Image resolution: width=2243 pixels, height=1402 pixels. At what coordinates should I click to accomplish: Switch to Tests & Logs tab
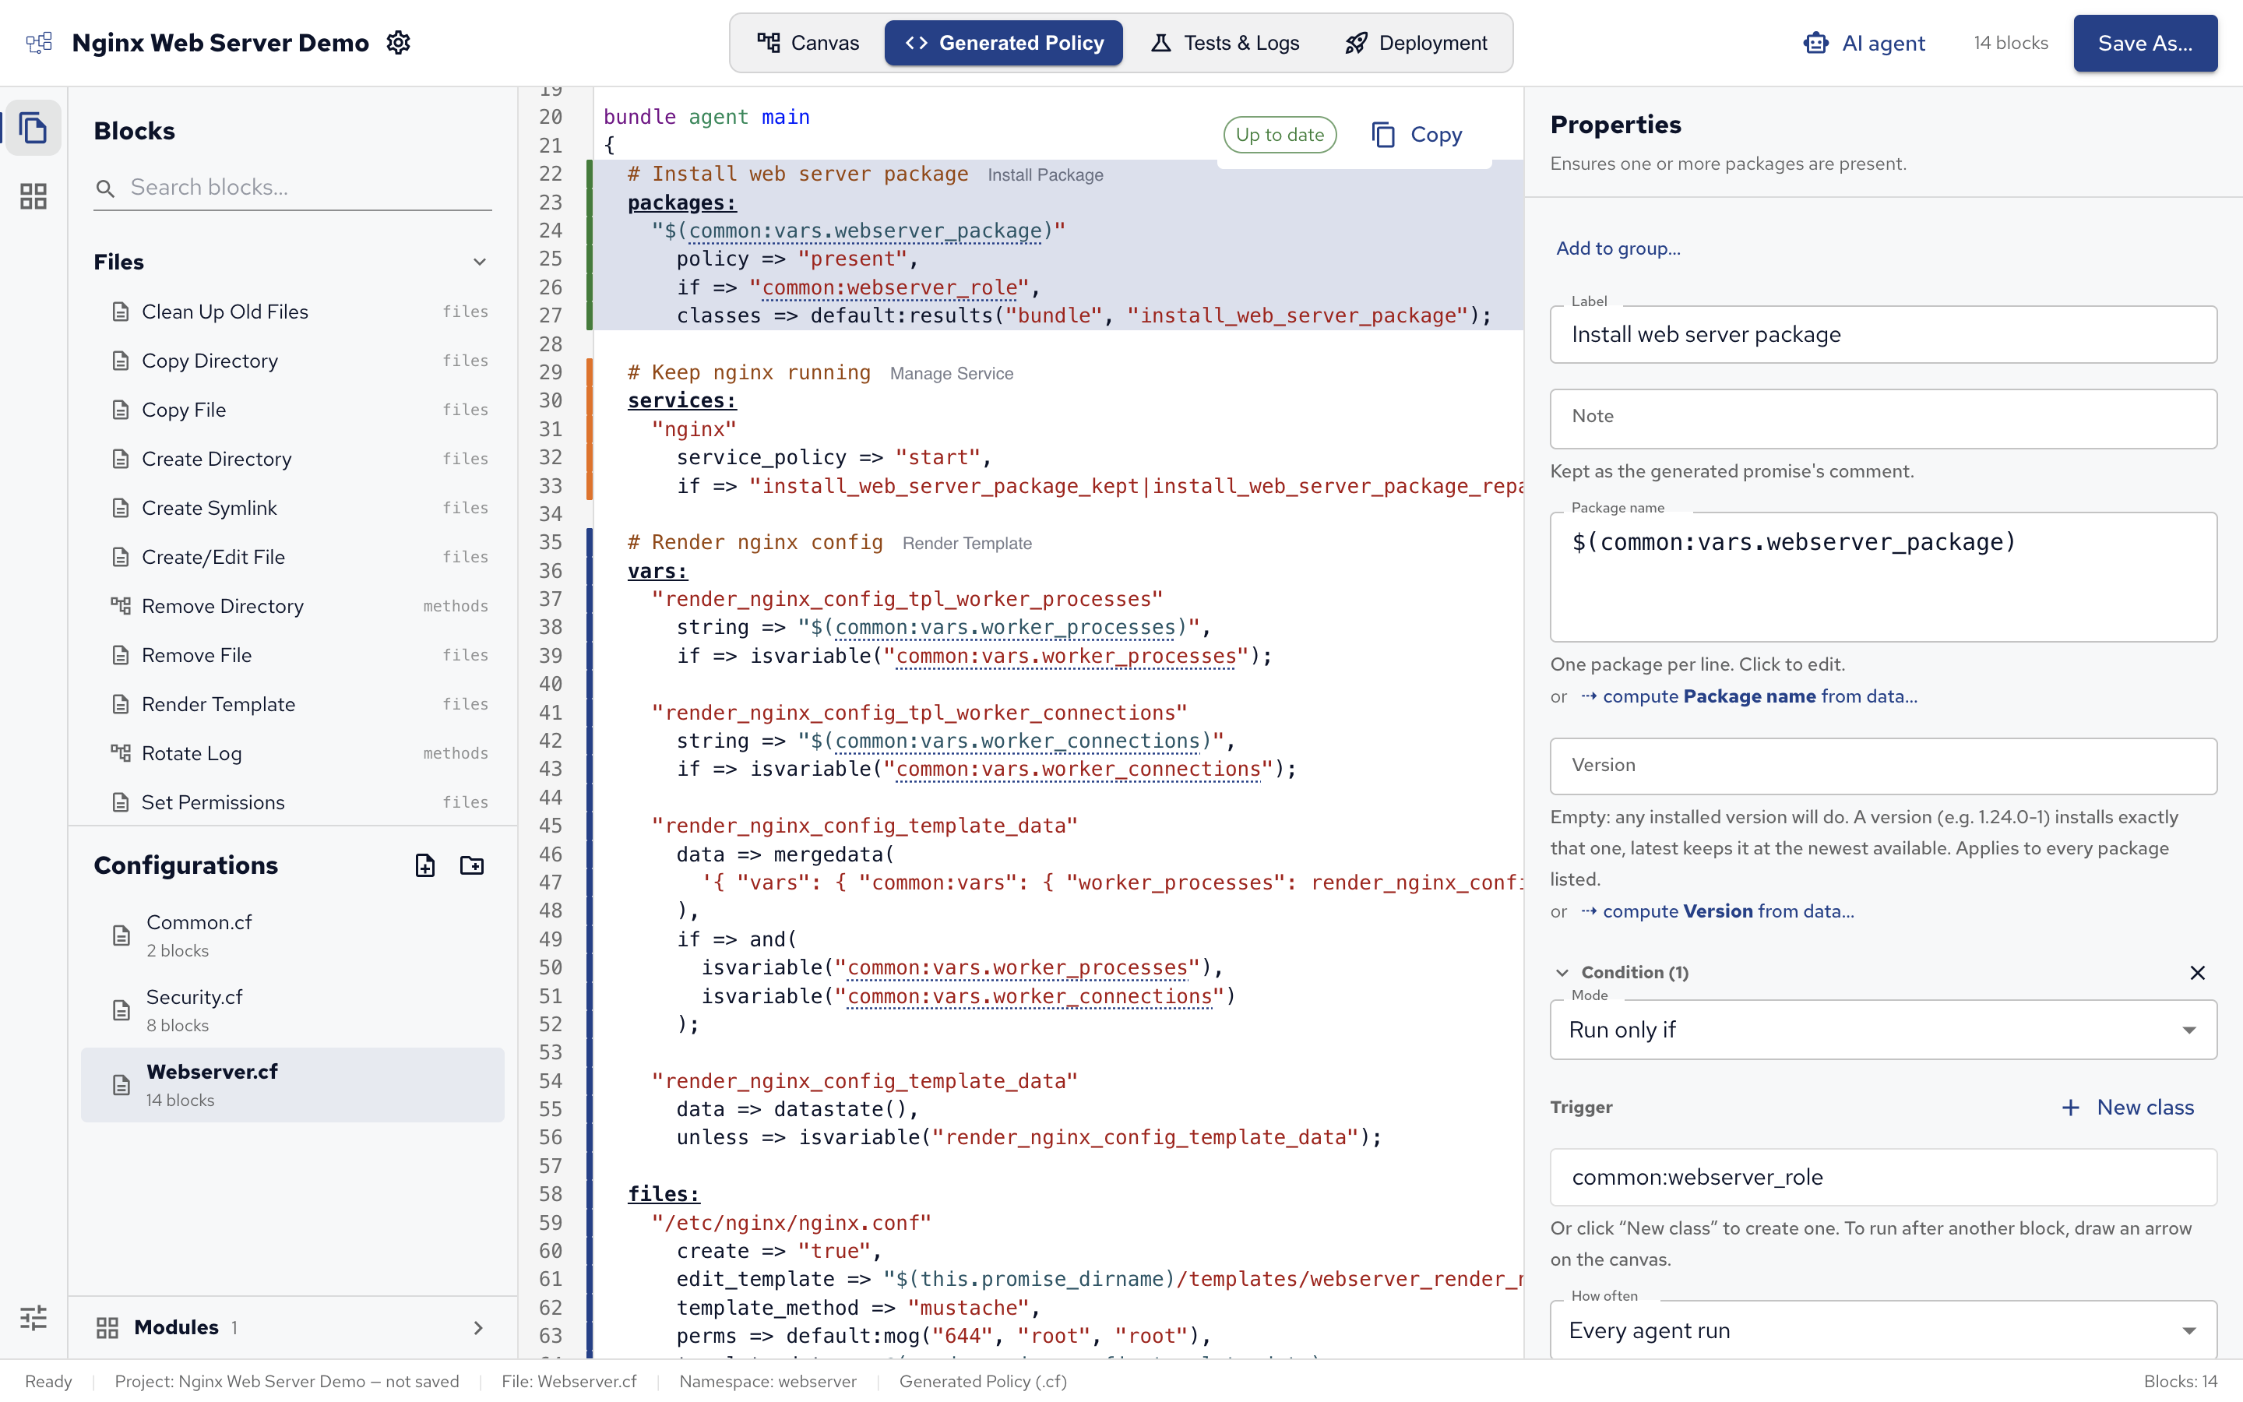(1224, 43)
